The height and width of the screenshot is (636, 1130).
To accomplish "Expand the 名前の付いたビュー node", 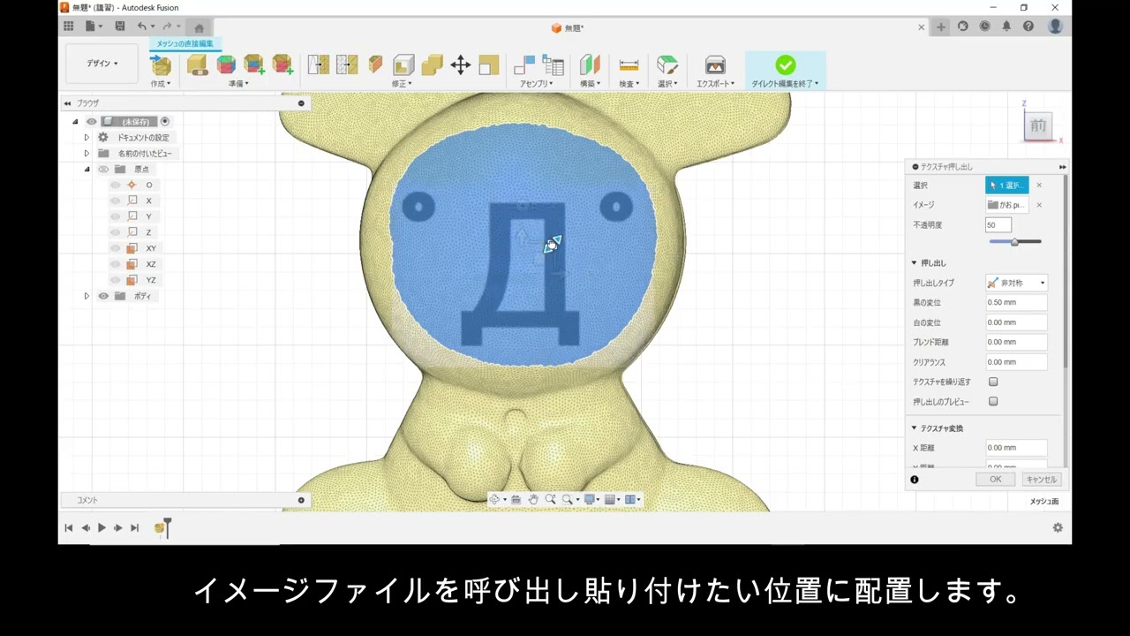I will tap(87, 153).
